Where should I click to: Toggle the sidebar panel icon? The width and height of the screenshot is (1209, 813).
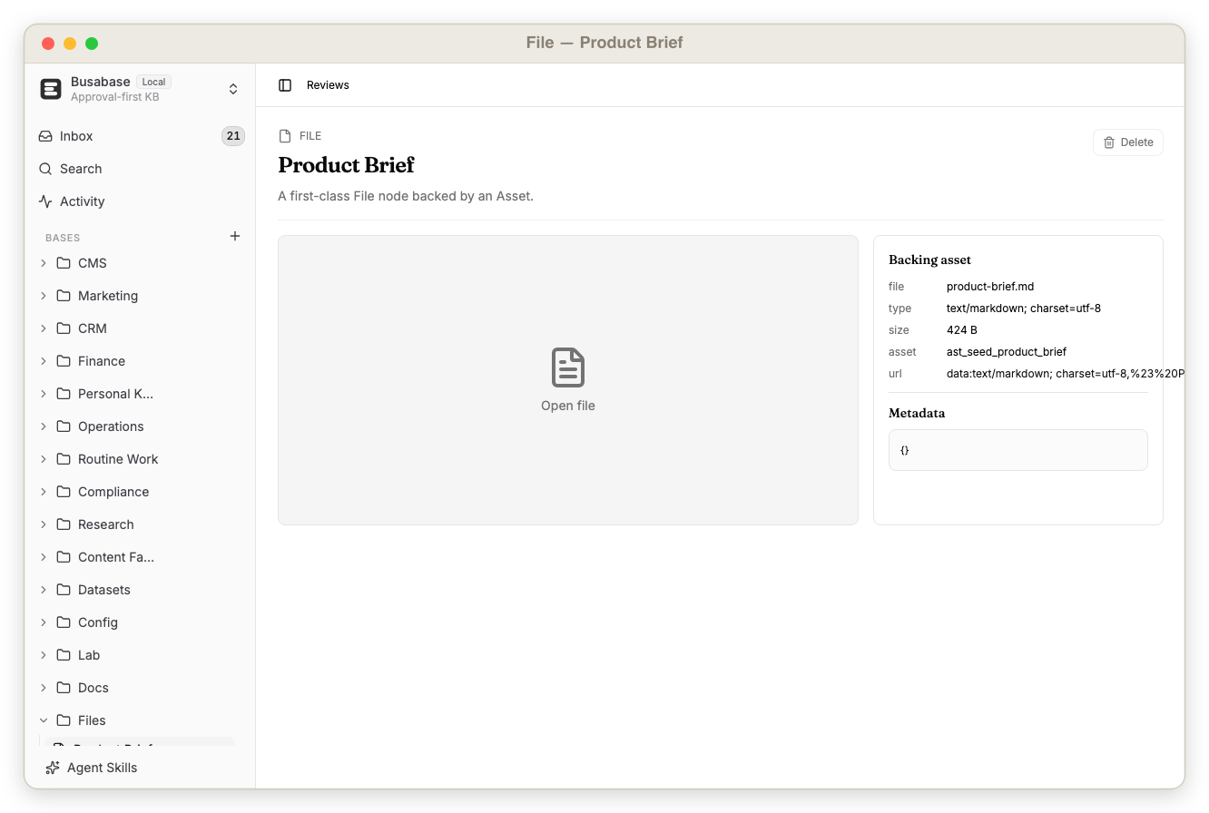click(285, 85)
